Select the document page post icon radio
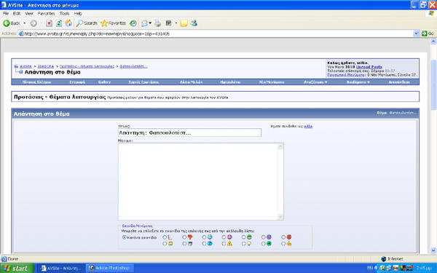 tap(165, 237)
